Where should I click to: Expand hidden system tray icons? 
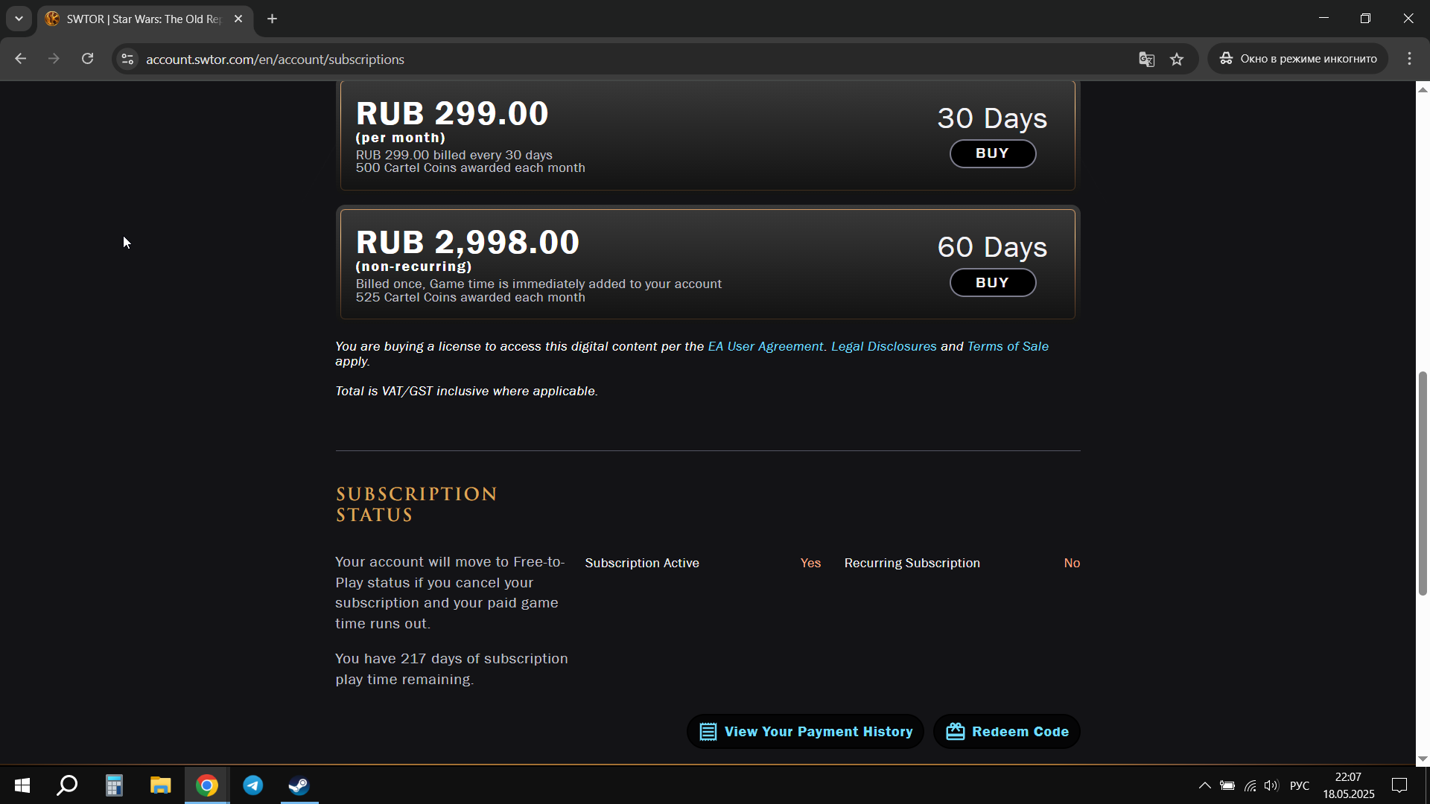(x=1204, y=785)
